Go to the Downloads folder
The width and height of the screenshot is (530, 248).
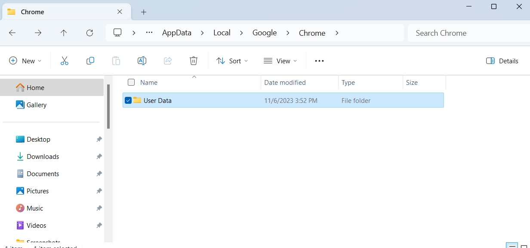pos(42,156)
